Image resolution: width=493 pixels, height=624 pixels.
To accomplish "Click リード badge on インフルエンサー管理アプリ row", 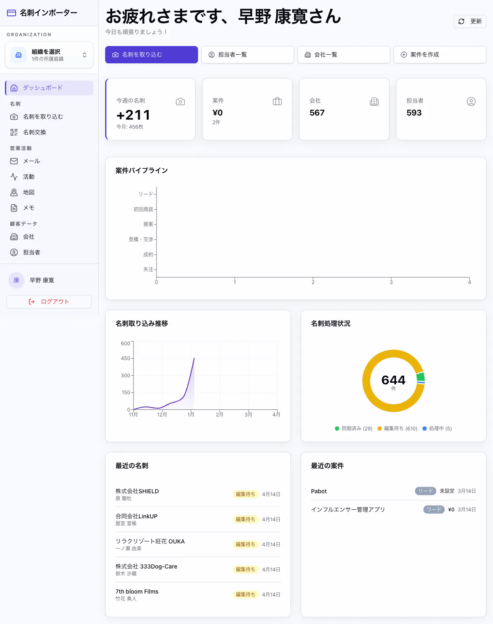I will (x=434, y=510).
